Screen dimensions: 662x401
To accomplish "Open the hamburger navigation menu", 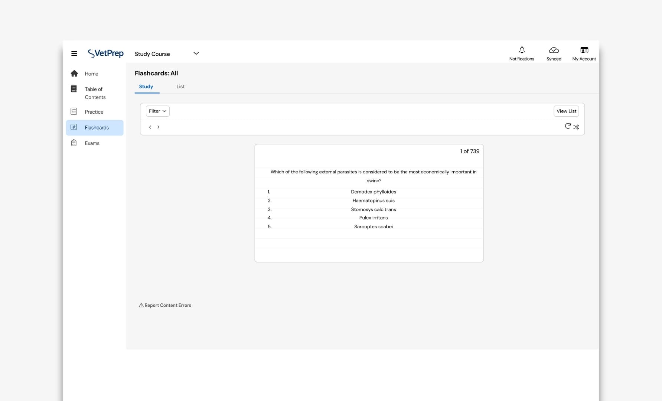I will [74, 53].
